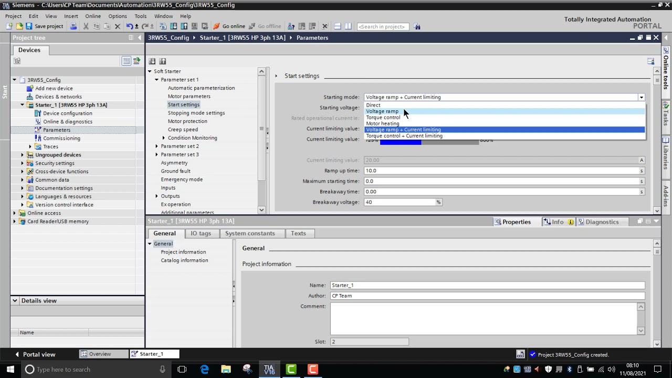Click the Delete X icon in the toolbar

pos(118,26)
